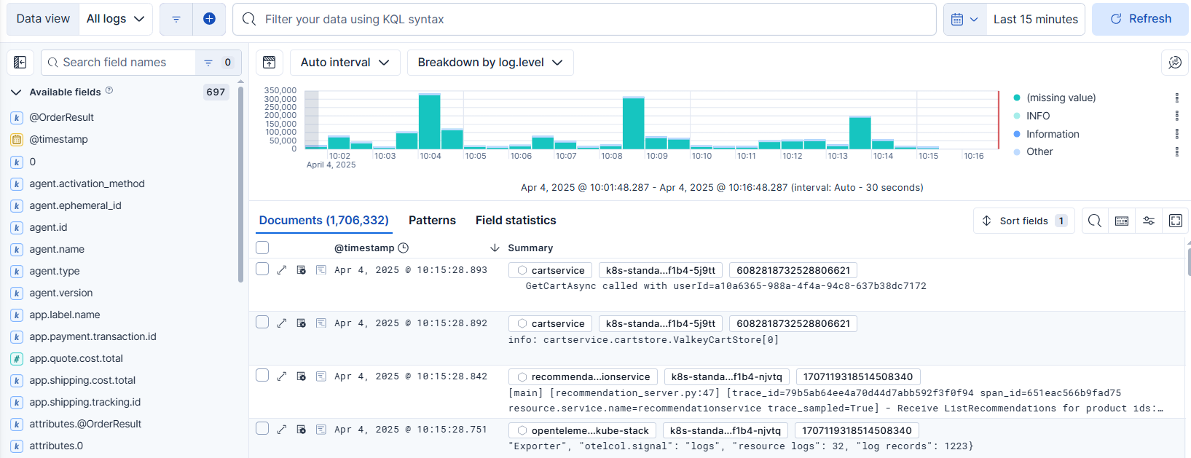Open the filter options menu icon
The image size is (1191, 458).
tap(176, 19)
